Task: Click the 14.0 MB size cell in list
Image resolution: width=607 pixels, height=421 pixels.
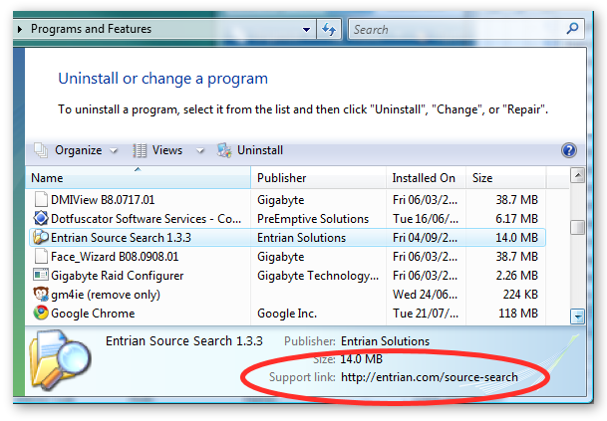Action: 517,237
